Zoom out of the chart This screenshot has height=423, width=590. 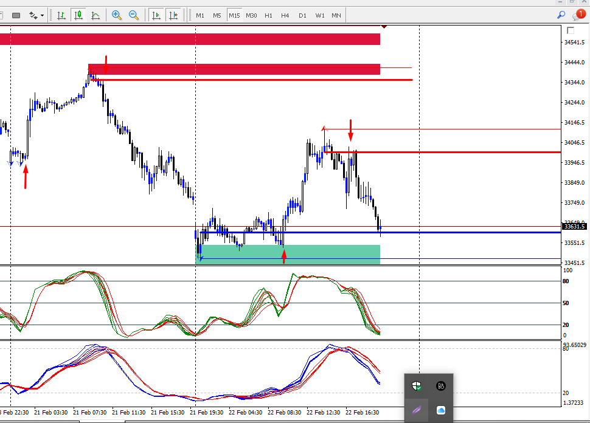[x=134, y=15]
